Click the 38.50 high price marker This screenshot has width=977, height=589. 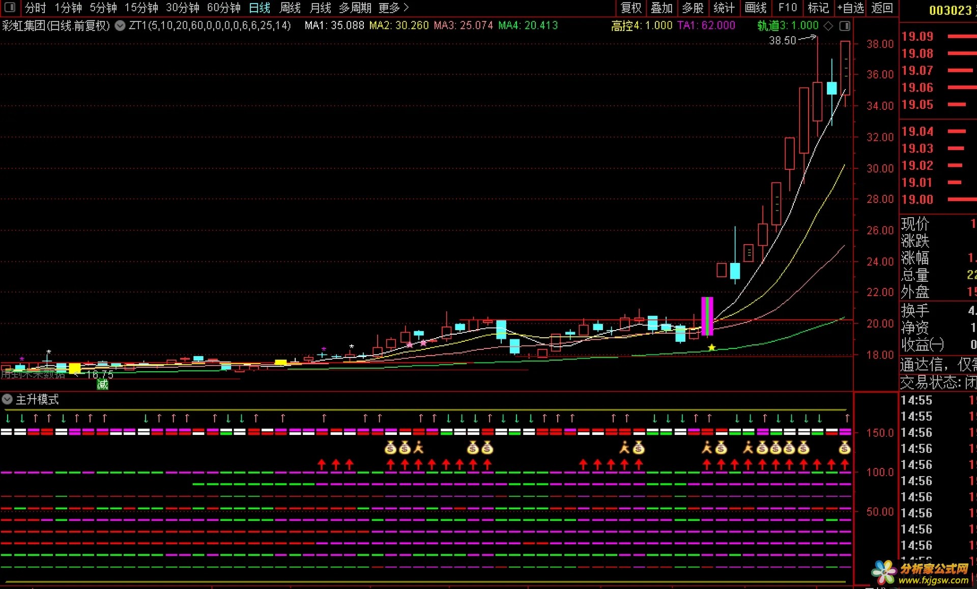782,40
